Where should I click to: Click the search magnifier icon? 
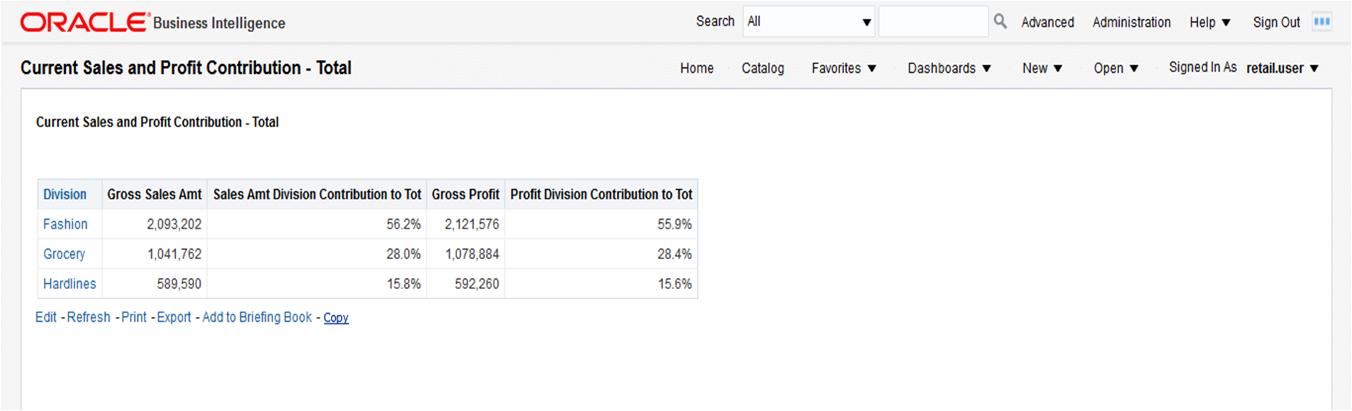coord(1000,22)
